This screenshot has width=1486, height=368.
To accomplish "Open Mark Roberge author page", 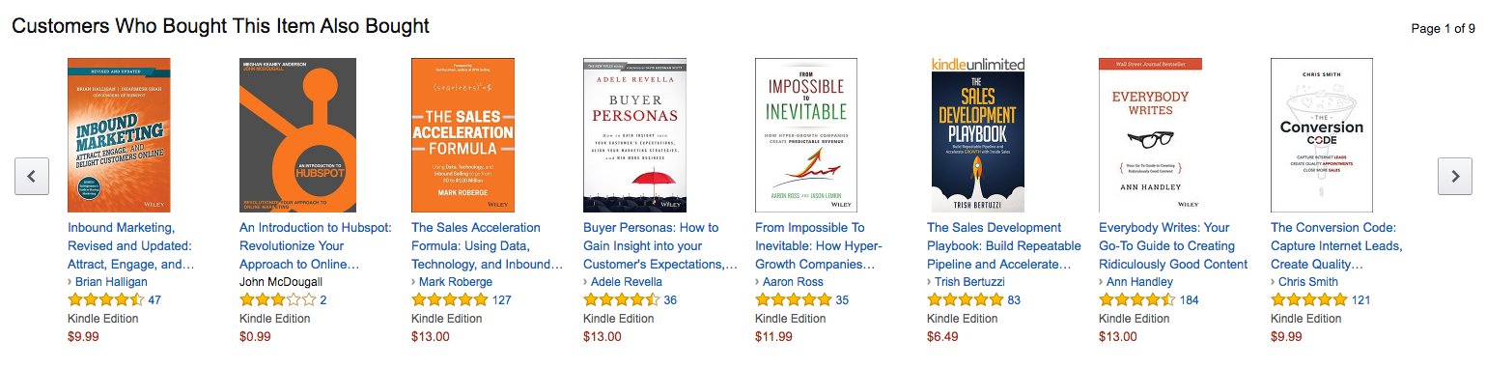I will pos(455,282).
